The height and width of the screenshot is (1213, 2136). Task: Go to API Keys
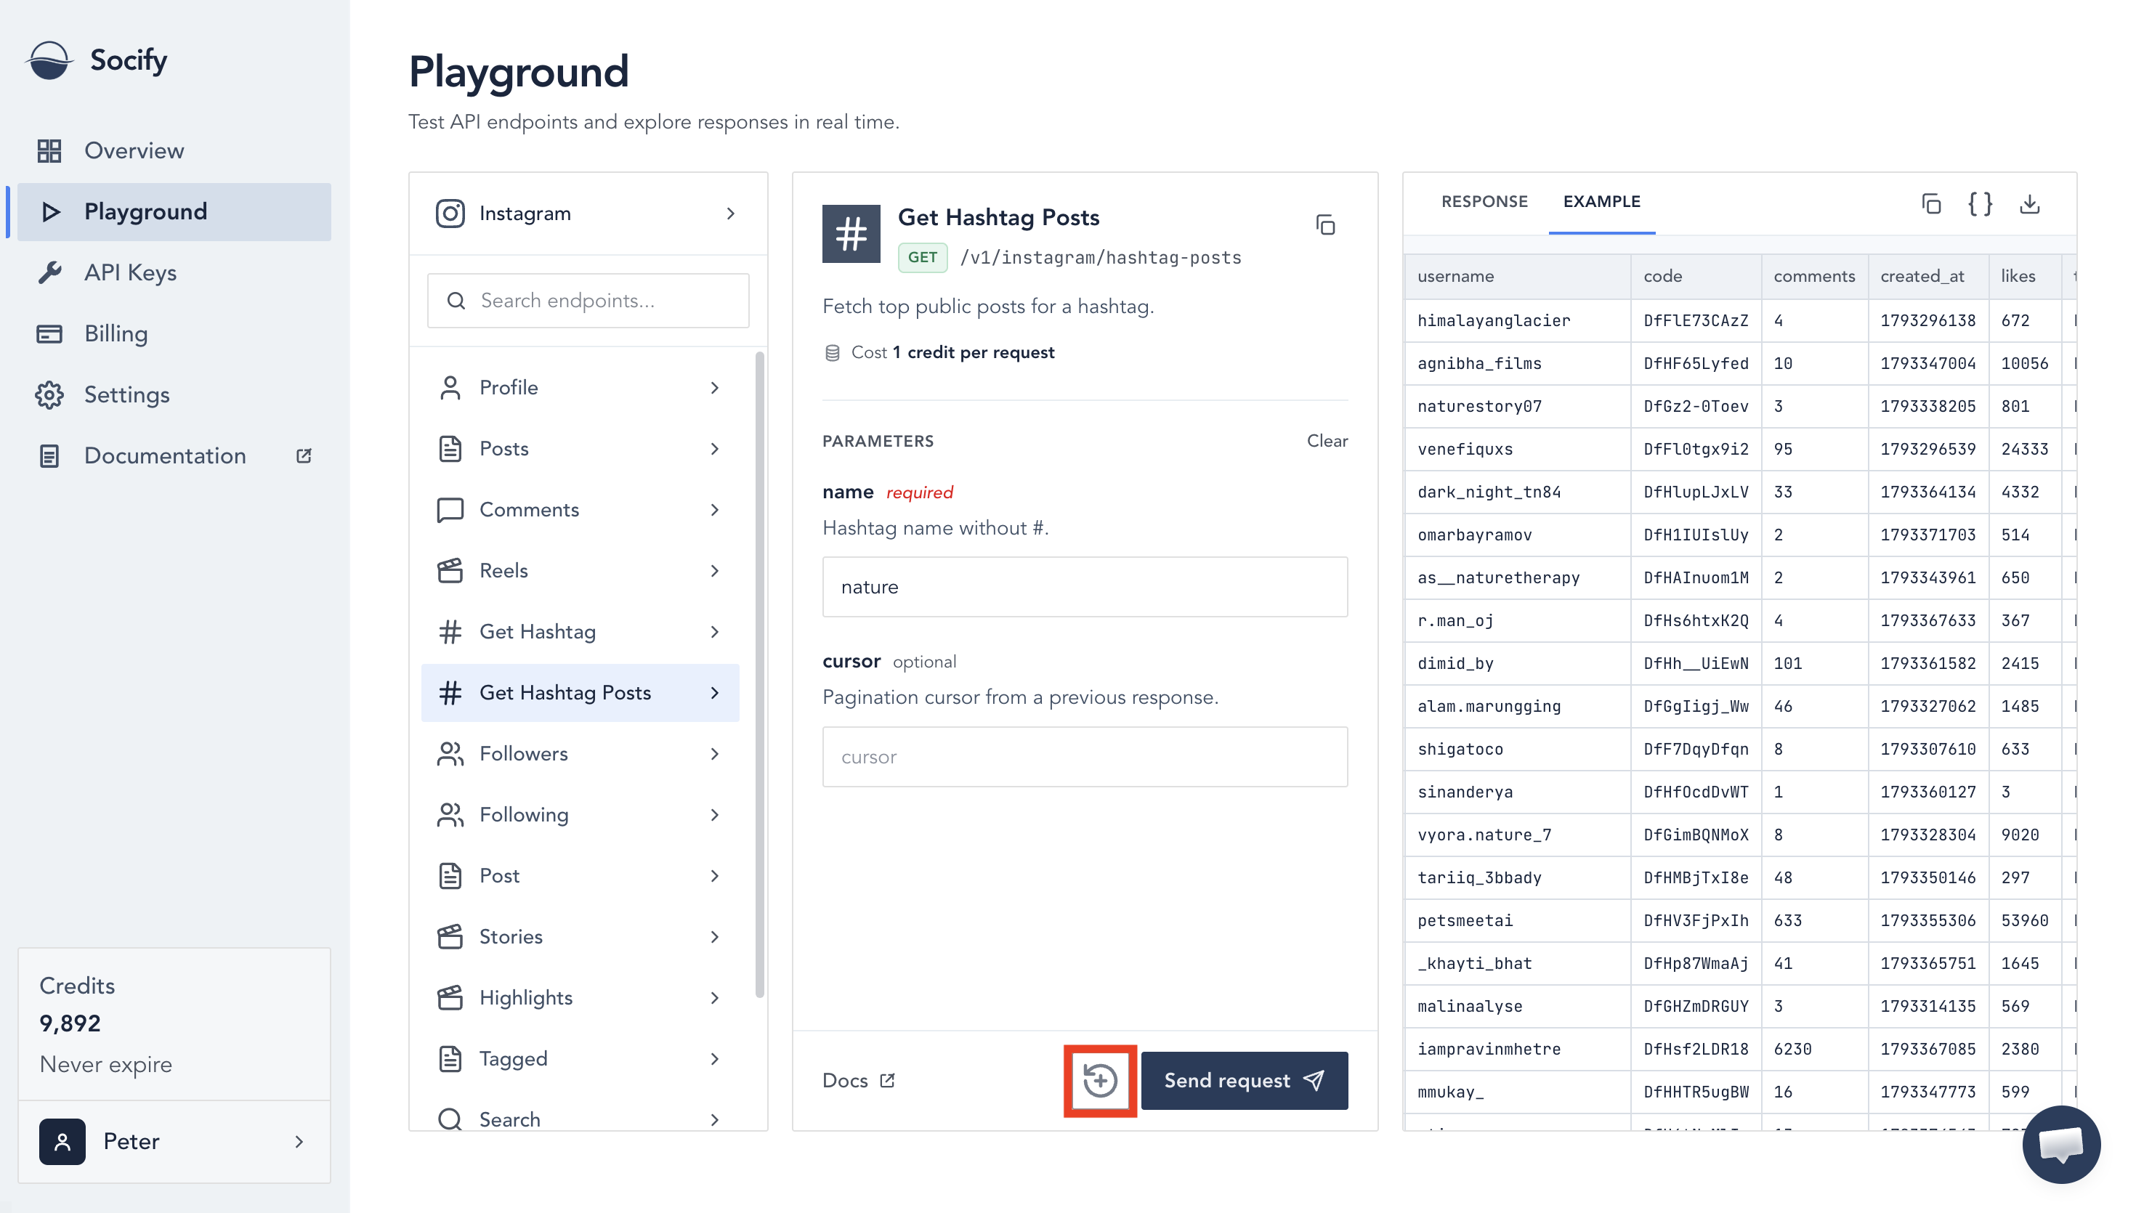pos(174,272)
